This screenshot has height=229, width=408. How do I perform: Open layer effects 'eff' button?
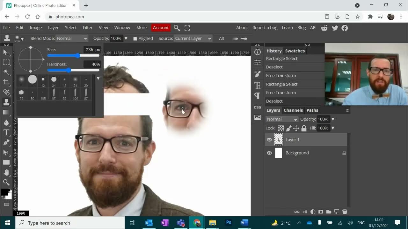[305, 212]
